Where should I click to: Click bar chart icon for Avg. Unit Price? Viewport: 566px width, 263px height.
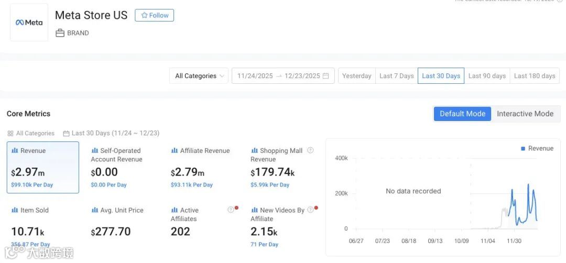click(95, 210)
